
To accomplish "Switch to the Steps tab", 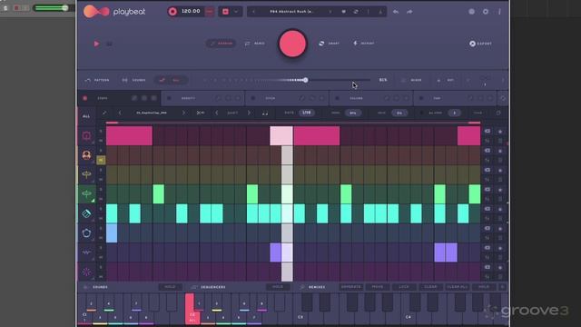I will point(103,98).
